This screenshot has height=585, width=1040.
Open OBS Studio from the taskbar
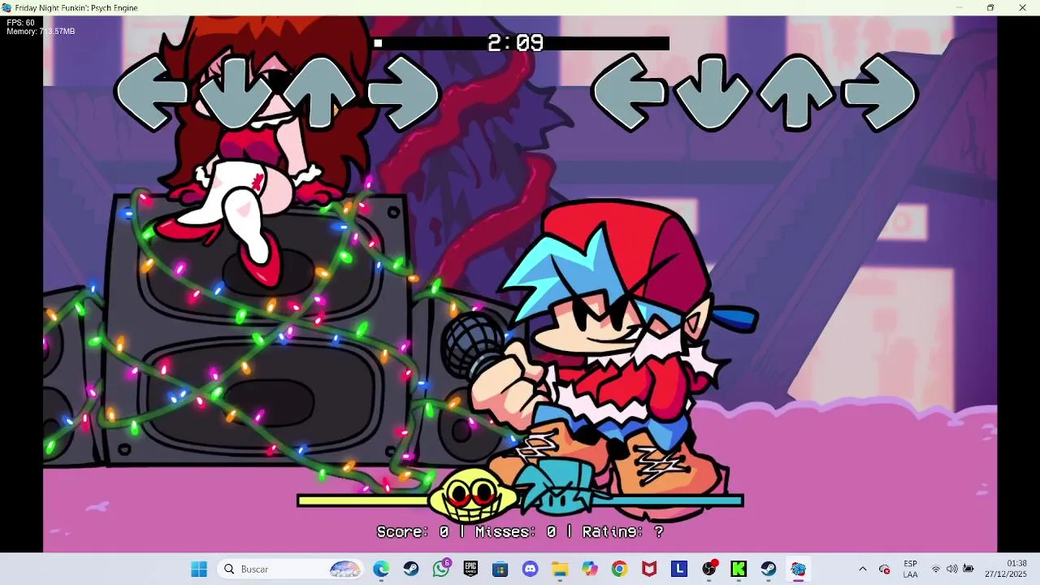click(x=709, y=569)
